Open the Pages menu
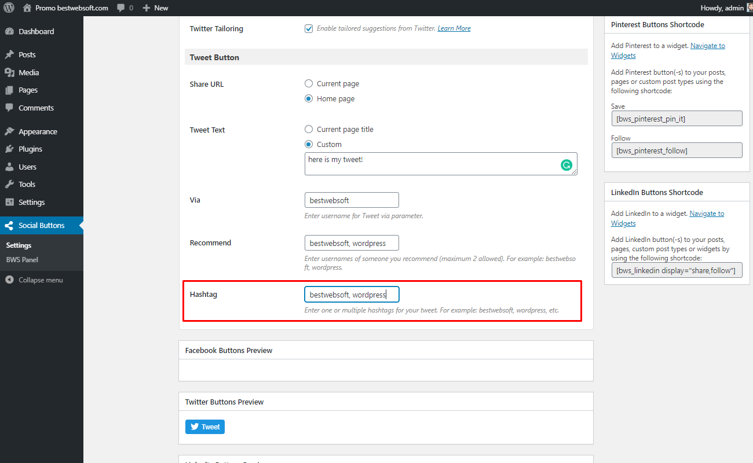Viewport: 753px width, 463px height. 42,90
